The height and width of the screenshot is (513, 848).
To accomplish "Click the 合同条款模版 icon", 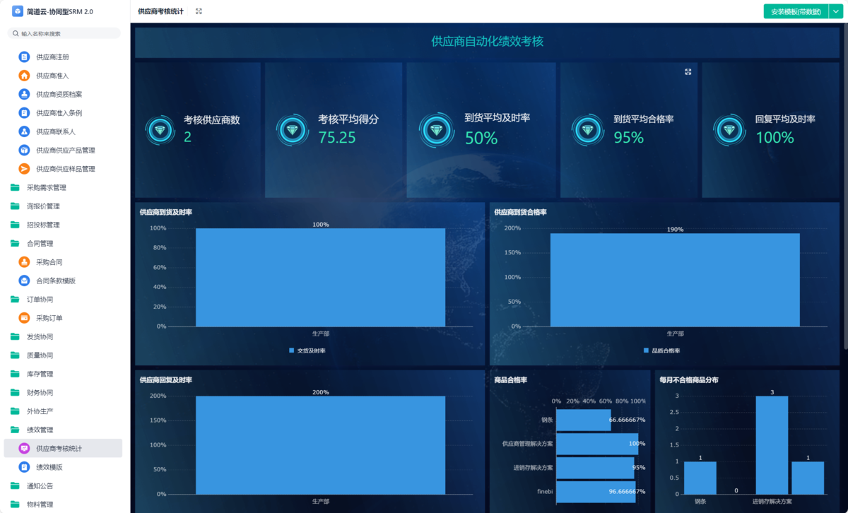I will (24, 281).
